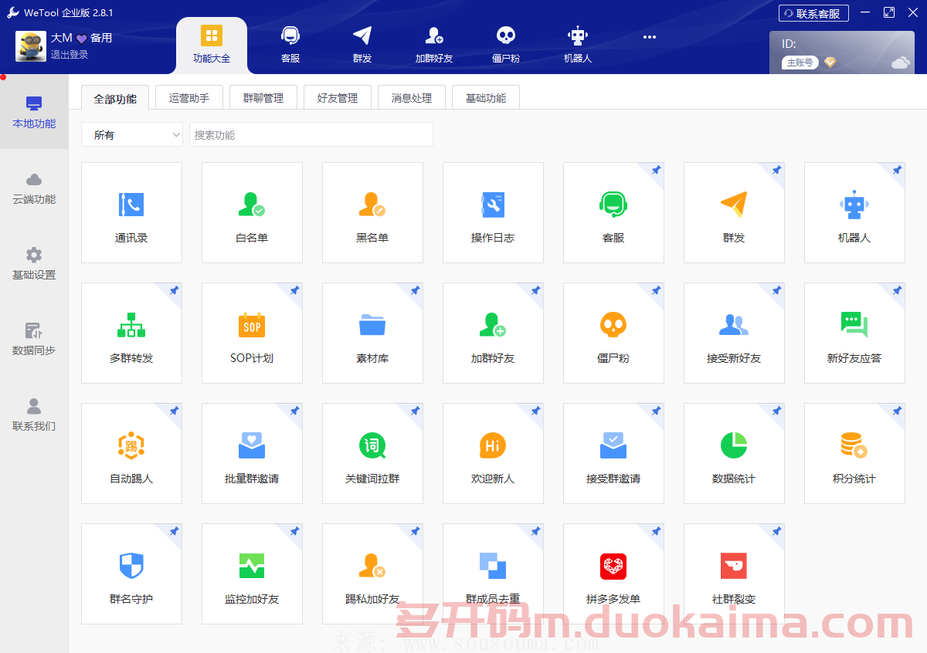Open the 僵尸粉 zombie-fan detection tool

(613, 333)
